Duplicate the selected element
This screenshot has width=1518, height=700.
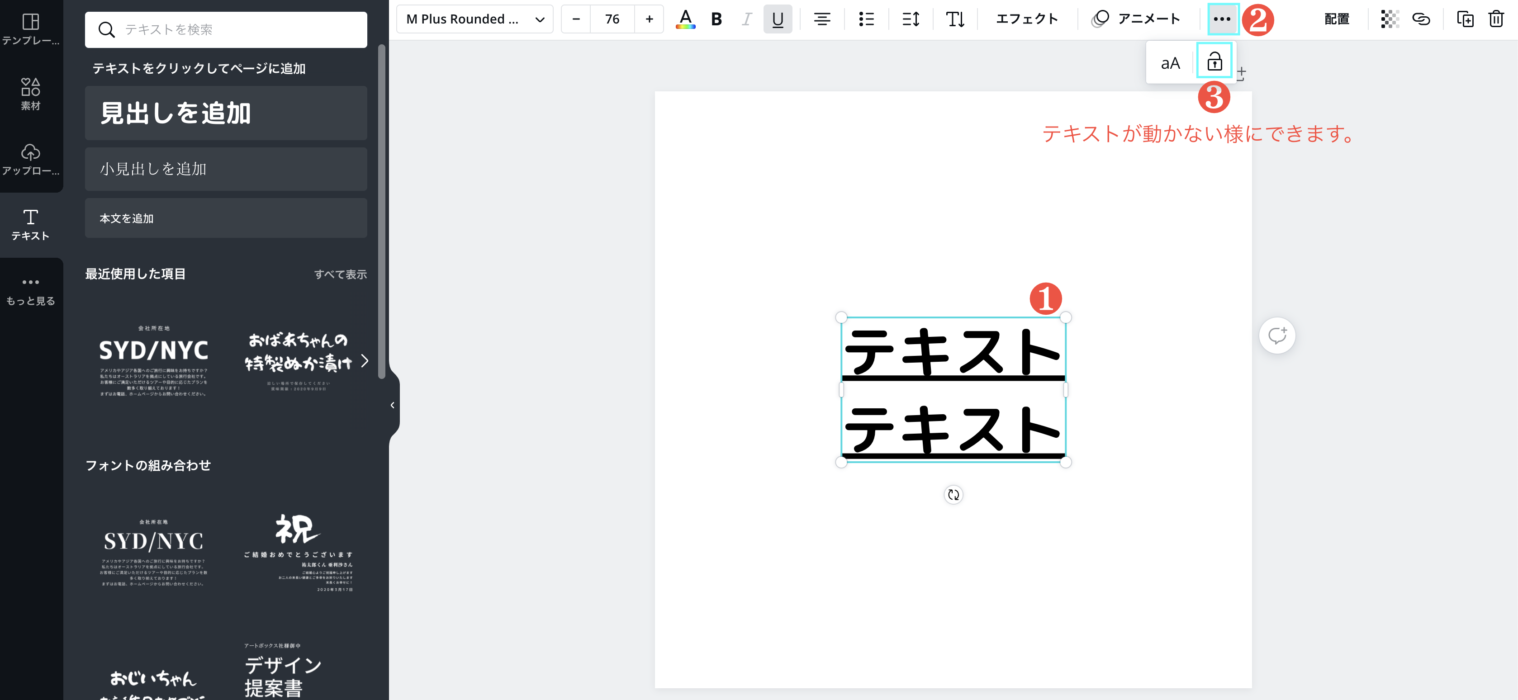[x=1465, y=19]
